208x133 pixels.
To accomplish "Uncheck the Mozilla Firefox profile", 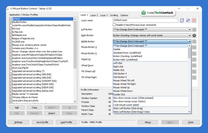I will tap(11, 22).
